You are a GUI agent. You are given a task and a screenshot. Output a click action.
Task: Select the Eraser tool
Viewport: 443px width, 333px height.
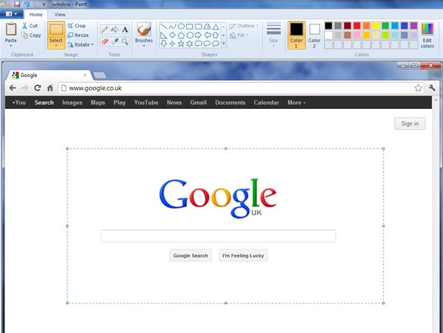pos(104,42)
